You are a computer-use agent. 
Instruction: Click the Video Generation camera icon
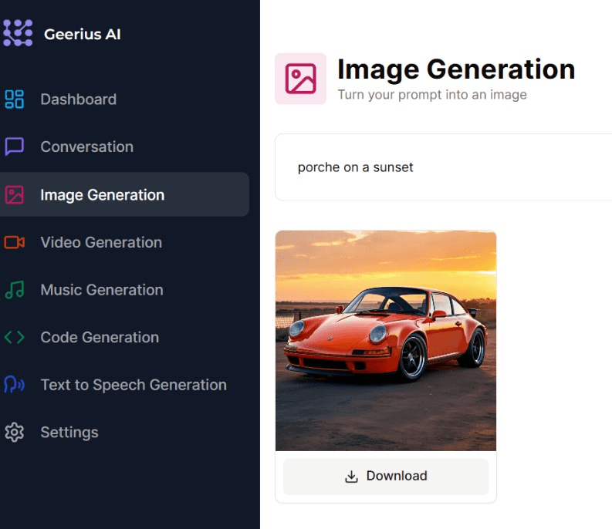[x=15, y=242]
